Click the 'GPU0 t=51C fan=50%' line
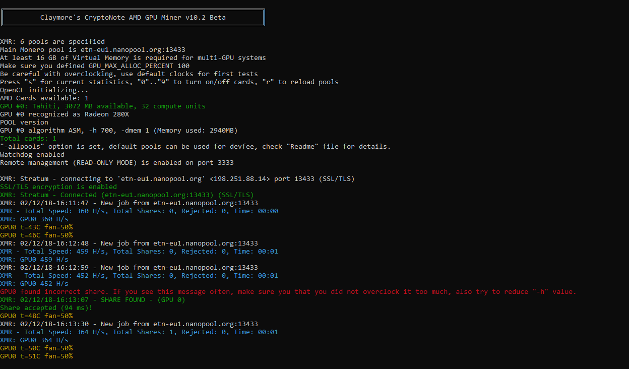Viewport: 629px width, 369px height. pyautogui.click(x=36, y=356)
